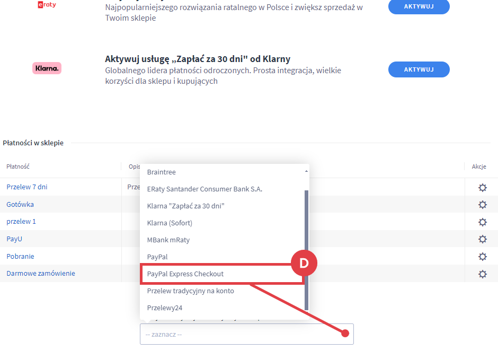
Task: Select PayPal Express Checkout option
Action: point(221,274)
